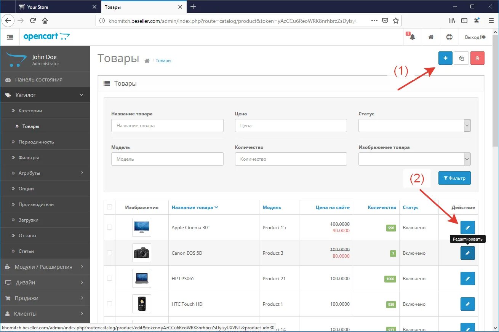Edit the HTC Touch HD product
499x332 pixels.
click(x=468, y=304)
